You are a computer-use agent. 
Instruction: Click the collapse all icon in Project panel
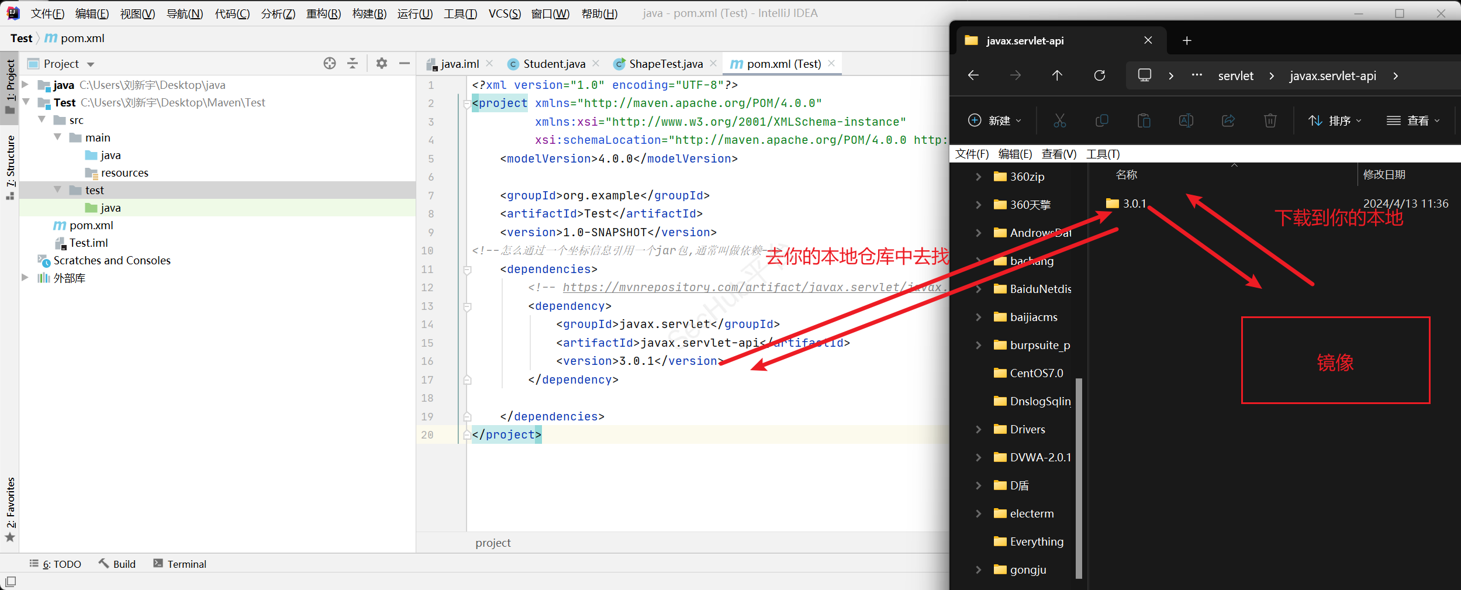pyautogui.click(x=353, y=64)
